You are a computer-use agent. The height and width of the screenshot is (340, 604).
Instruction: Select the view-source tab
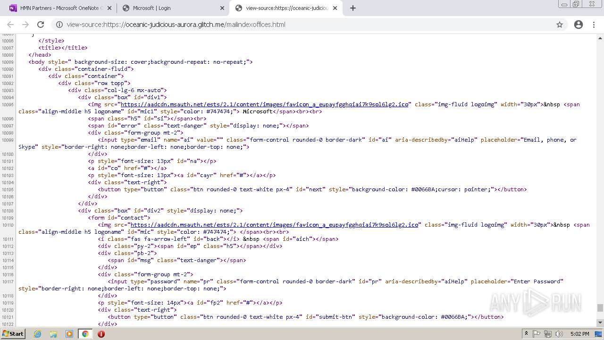click(x=287, y=8)
